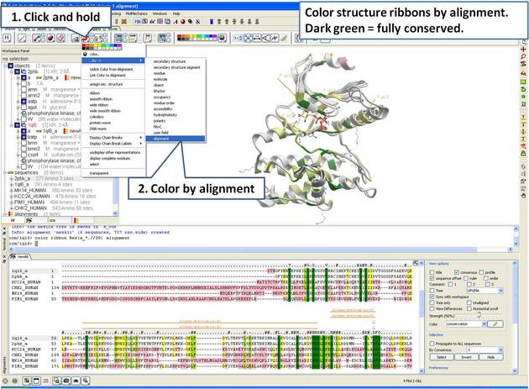Click the blue layer stack icon in top toolbar
Viewport: 529px width, 389px height.
(x=212, y=21)
